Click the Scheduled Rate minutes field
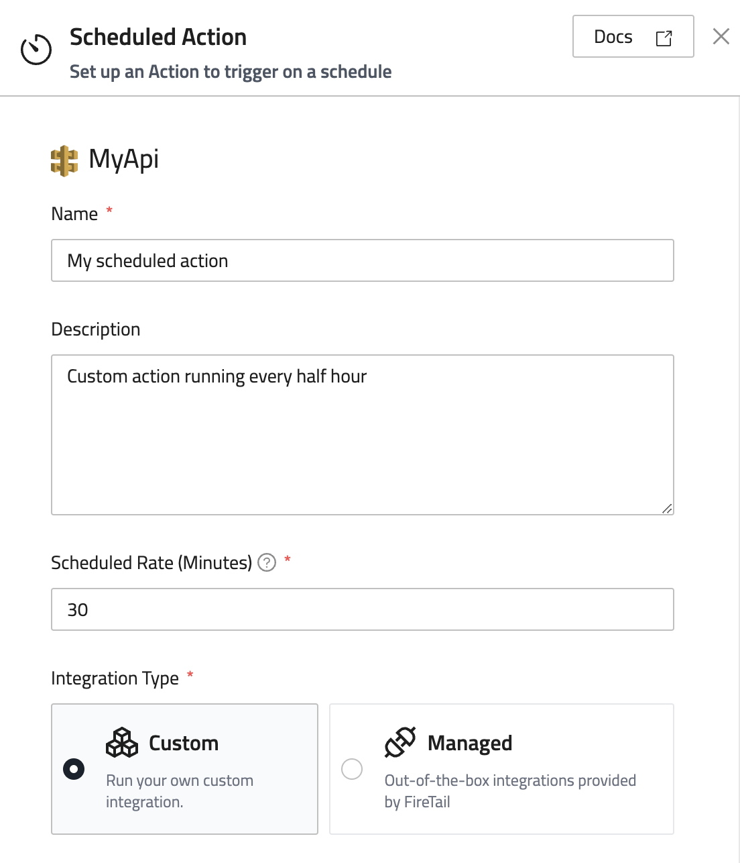 [x=362, y=609]
